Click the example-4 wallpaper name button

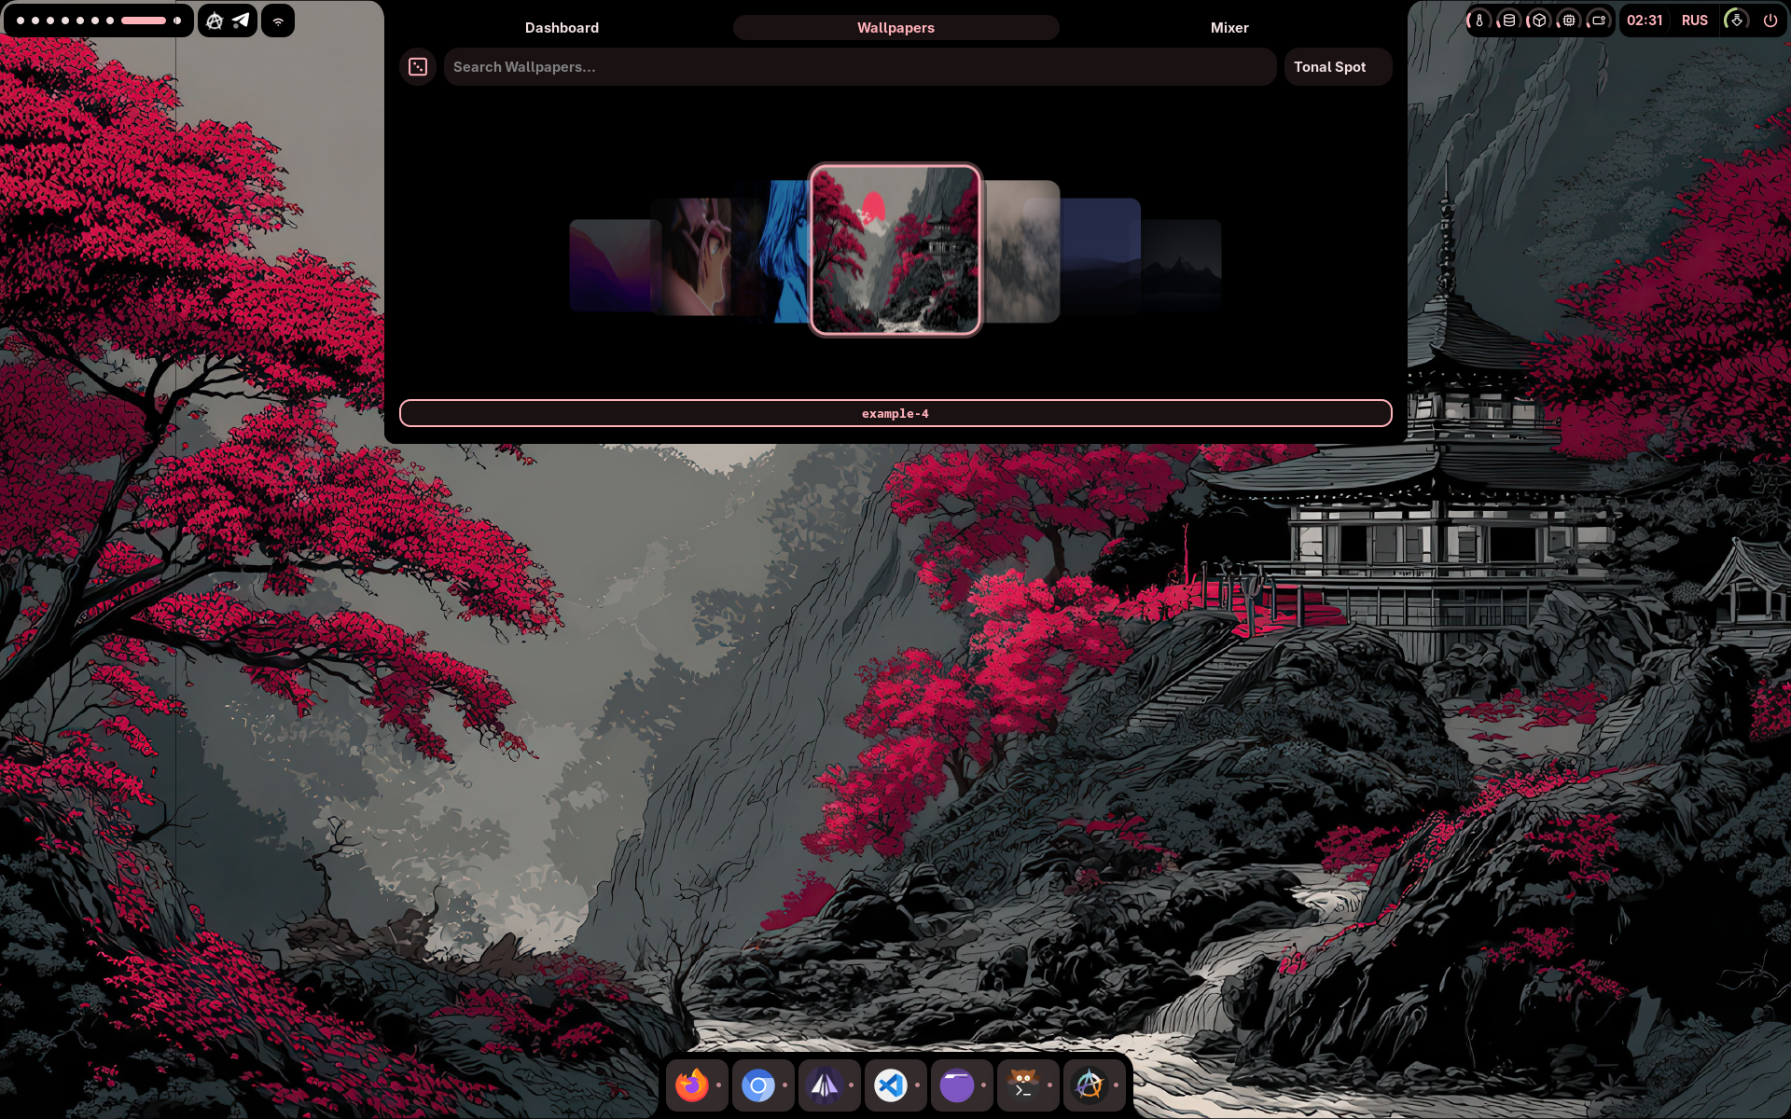tap(895, 413)
